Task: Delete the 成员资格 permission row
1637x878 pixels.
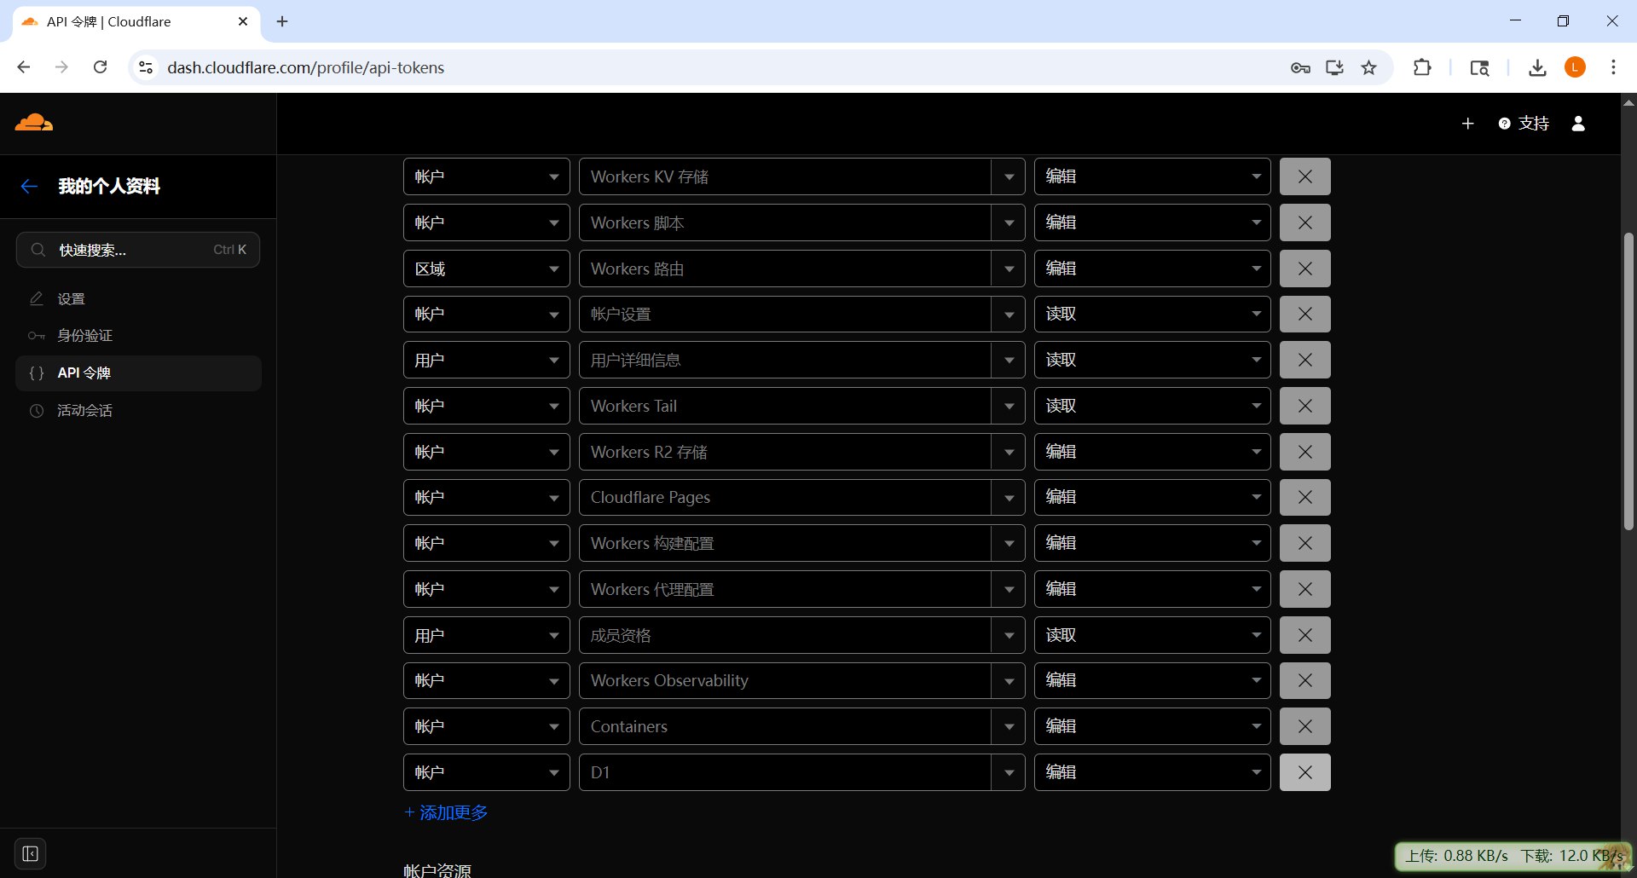Action: click(x=1304, y=635)
